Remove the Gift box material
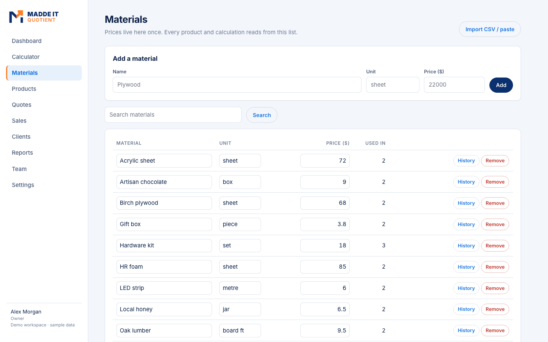 coord(495,225)
